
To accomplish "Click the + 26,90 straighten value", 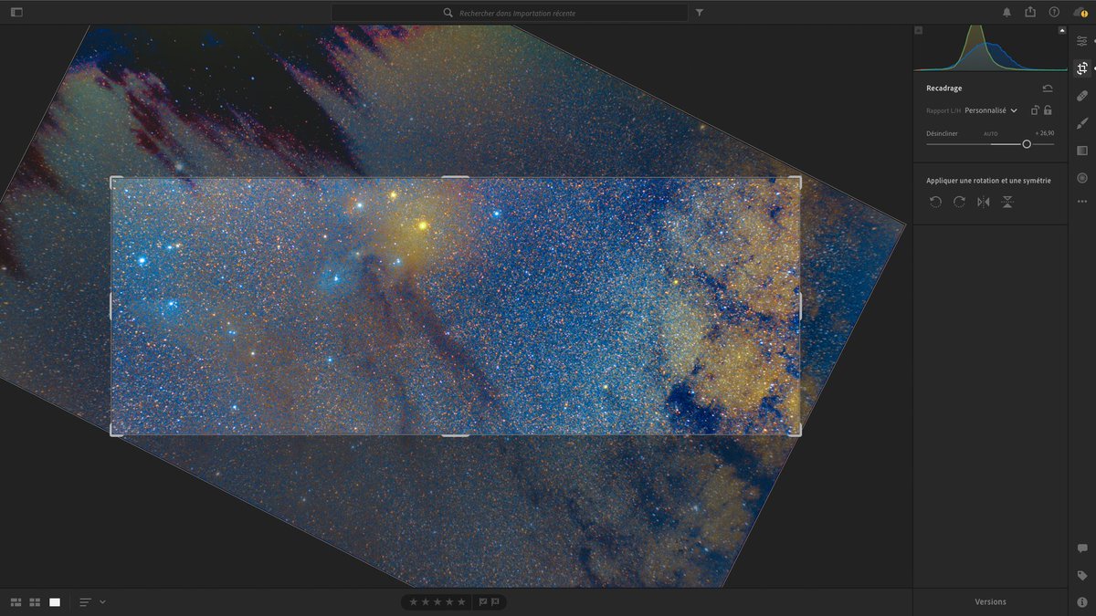I will [1045, 133].
